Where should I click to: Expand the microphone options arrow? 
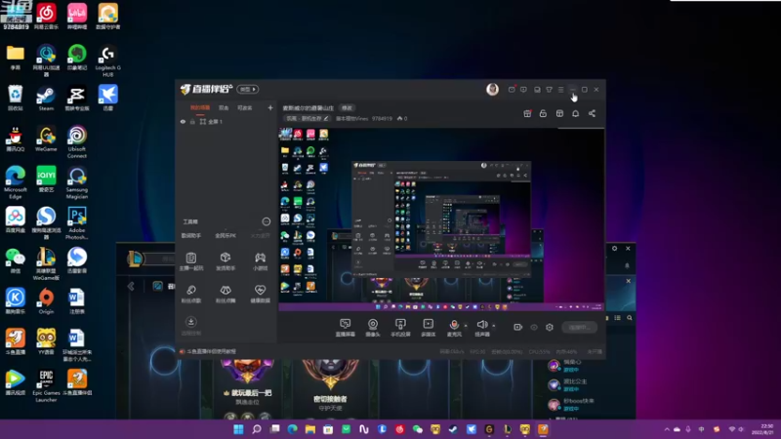466,326
